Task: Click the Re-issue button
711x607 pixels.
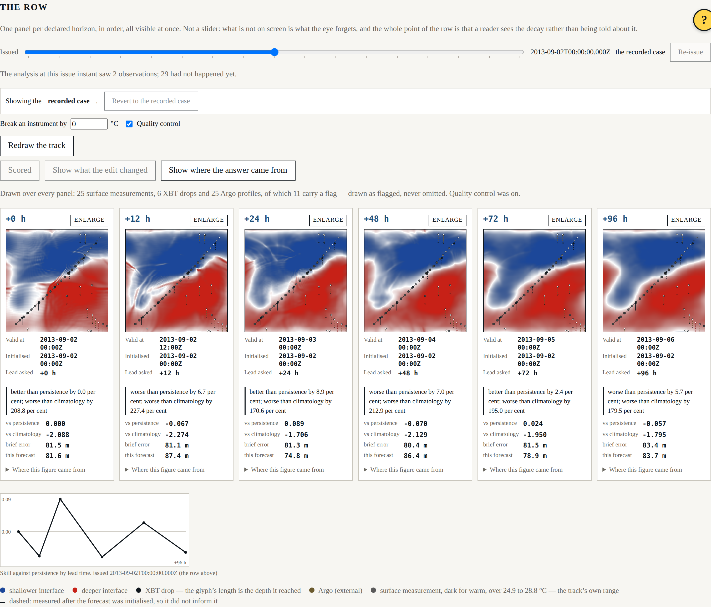Action: 690,52
